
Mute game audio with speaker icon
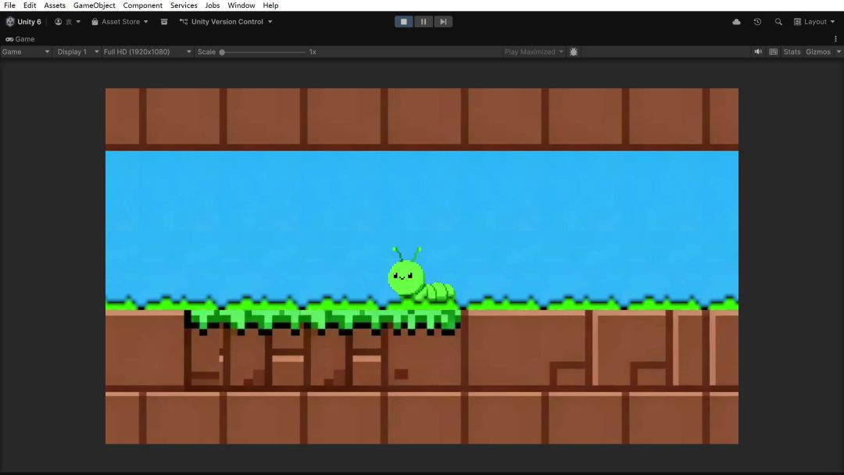[x=758, y=52]
